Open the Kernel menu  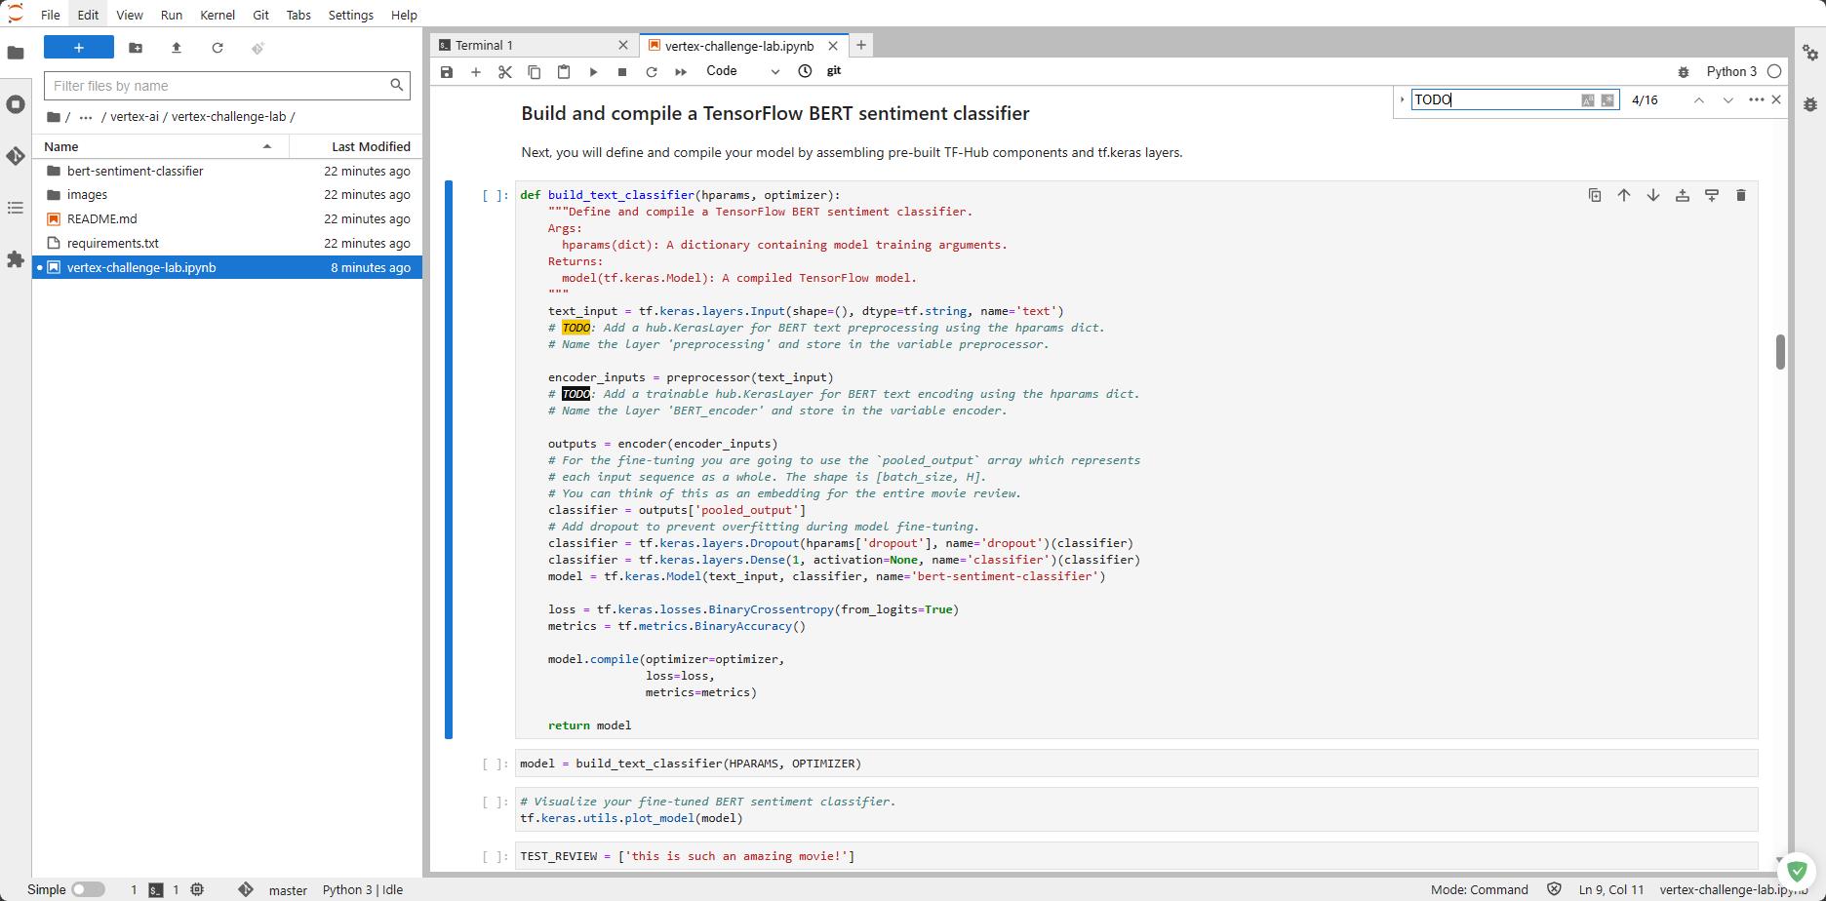tap(217, 15)
